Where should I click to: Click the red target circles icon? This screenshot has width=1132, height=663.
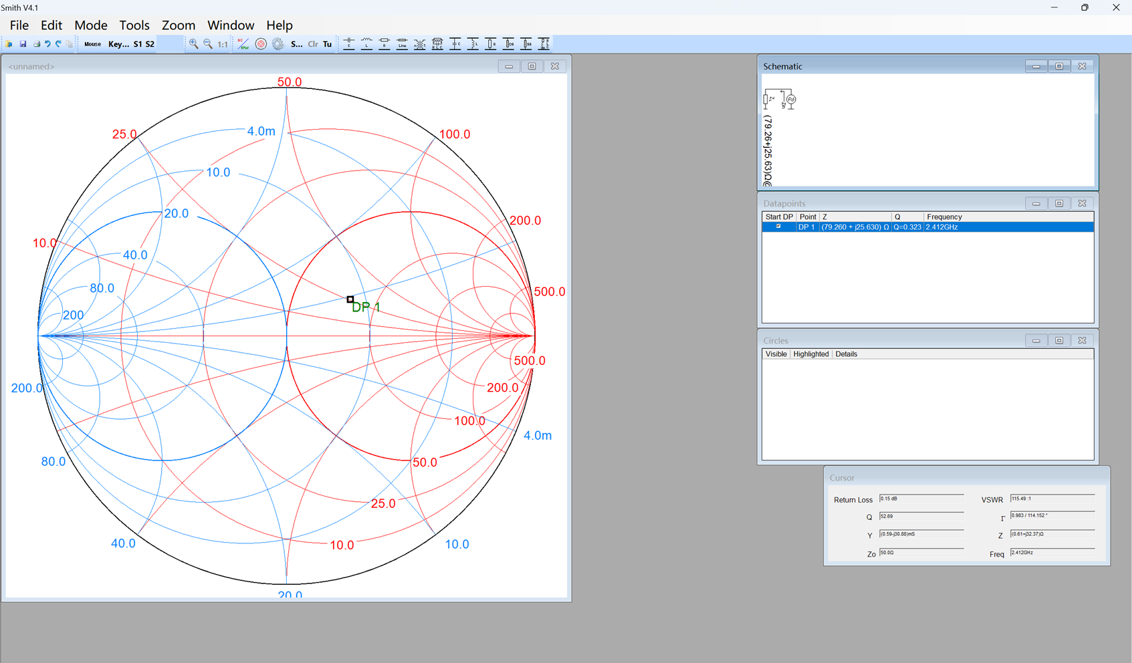261,44
